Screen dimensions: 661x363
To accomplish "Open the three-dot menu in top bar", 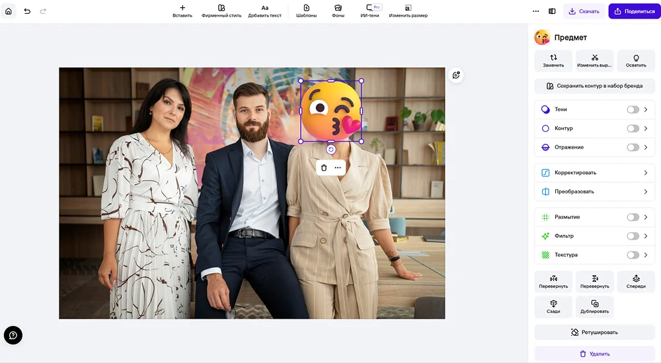I will [536, 11].
